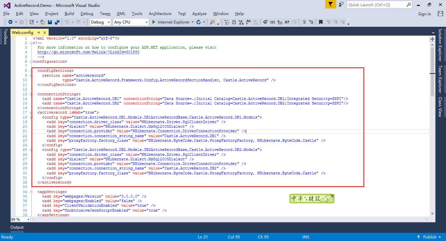Click the Display parameter info icon
The width and height of the screenshot is (446, 241).
(272, 22)
